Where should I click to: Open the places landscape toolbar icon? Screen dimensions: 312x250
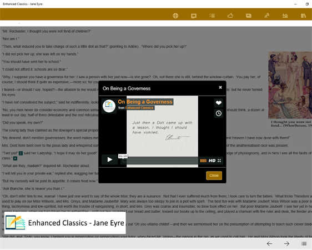285,16
